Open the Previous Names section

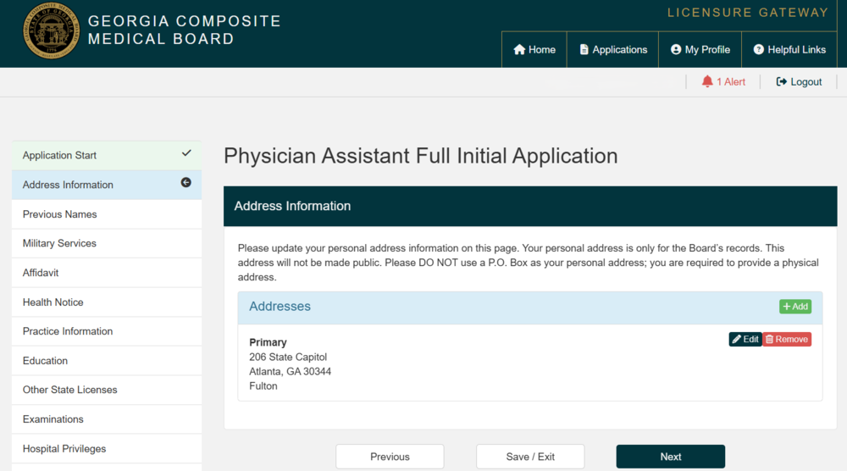point(60,214)
